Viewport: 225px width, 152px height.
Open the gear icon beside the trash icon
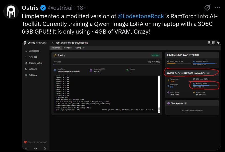click(x=218, y=42)
